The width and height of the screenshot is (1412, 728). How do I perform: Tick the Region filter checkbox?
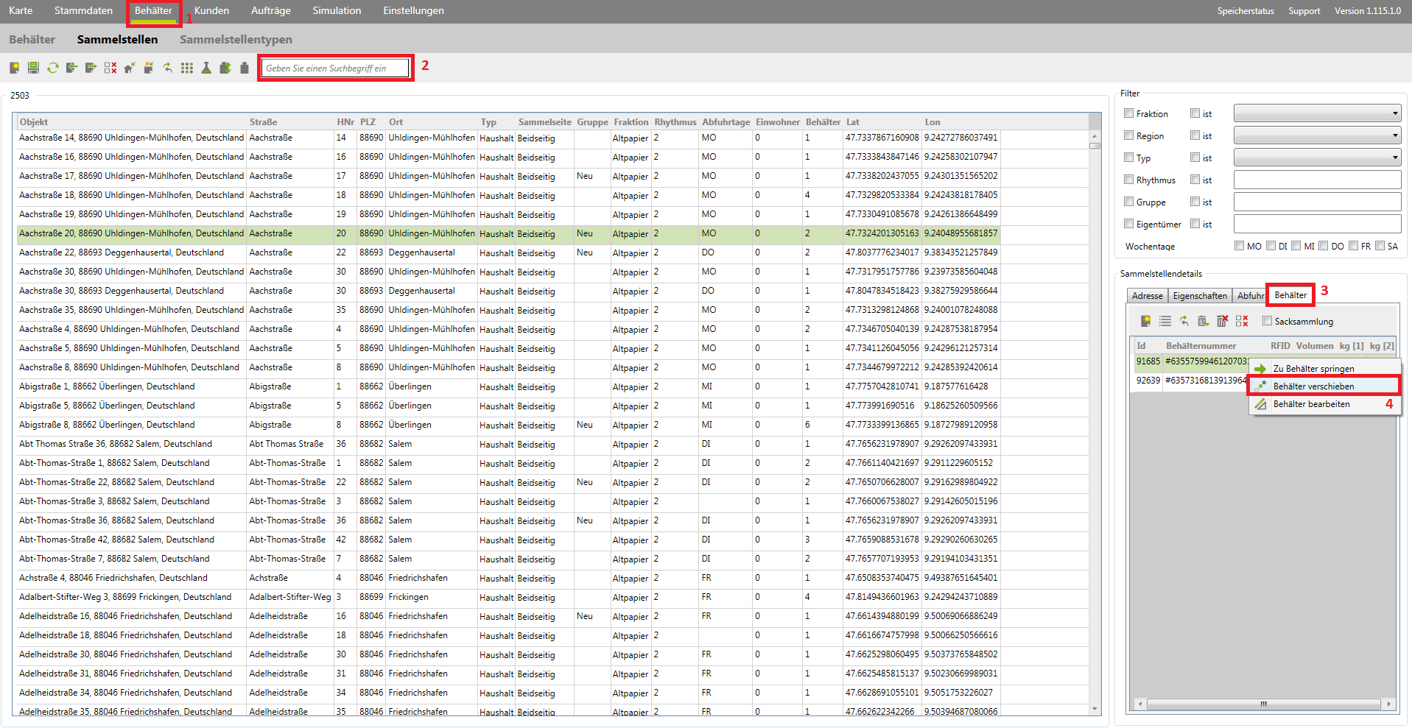(x=1128, y=135)
